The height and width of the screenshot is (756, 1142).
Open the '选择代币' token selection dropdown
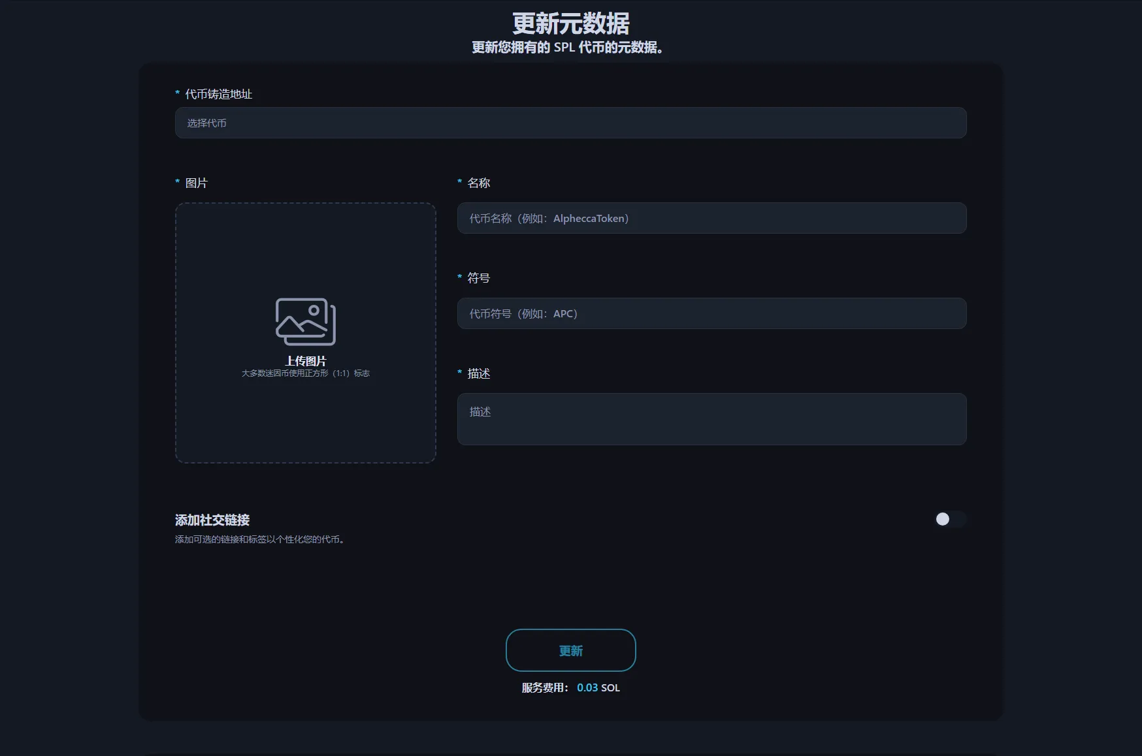coord(570,123)
